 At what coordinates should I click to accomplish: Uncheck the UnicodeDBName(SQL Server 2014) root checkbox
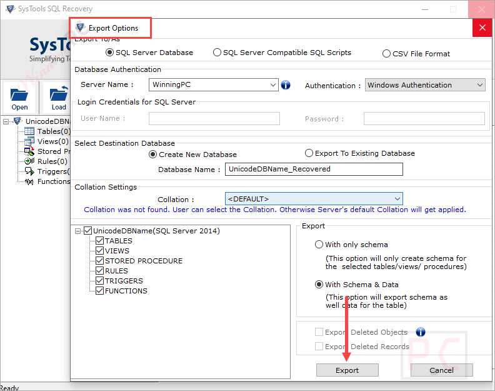point(87,231)
